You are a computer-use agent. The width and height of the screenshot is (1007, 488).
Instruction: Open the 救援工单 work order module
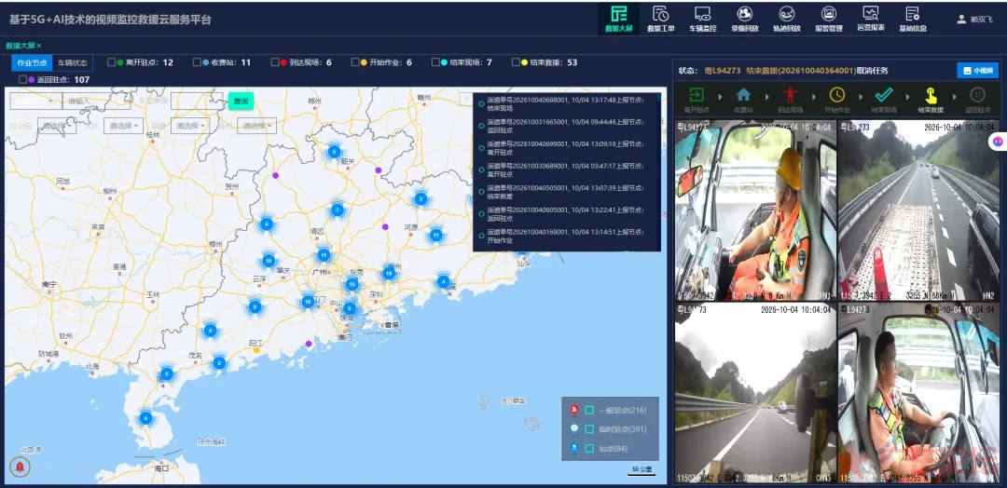[x=660, y=19]
